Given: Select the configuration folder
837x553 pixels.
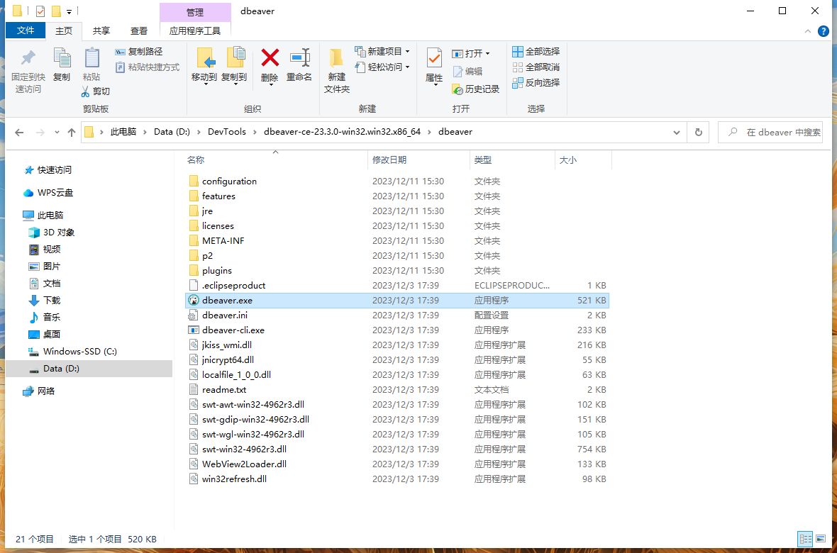Looking at the screenshot, I should click(229, 181).
